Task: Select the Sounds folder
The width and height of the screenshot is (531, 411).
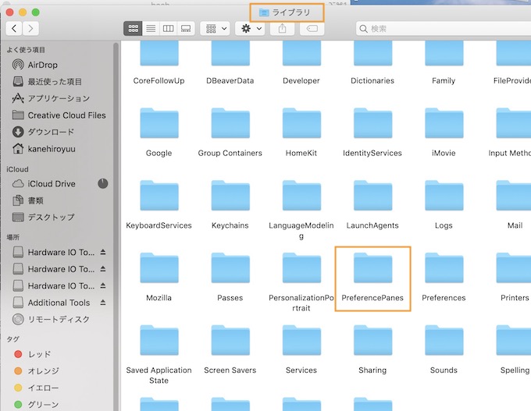Action: pyautogui.click(x=444, y=340)
